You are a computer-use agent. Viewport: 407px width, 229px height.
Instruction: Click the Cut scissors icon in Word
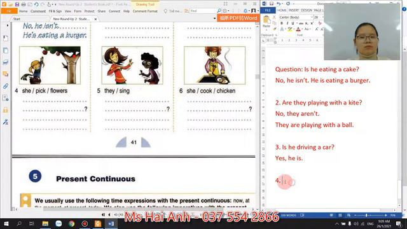click(274, 17)
